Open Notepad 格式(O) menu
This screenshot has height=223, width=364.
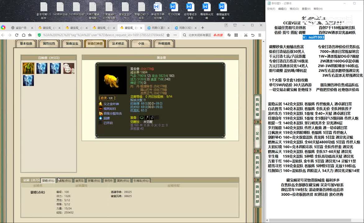point(294,9)
